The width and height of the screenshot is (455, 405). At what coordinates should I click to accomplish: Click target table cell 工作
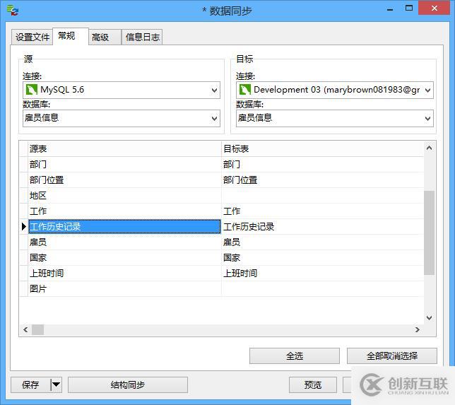[x=323, y=211]
